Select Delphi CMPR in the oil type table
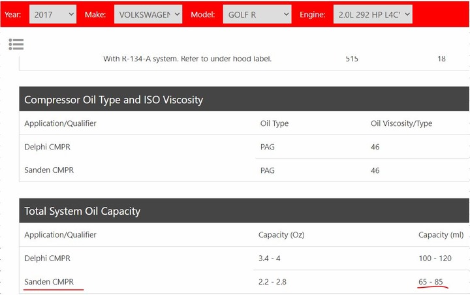 pos(48,147)
